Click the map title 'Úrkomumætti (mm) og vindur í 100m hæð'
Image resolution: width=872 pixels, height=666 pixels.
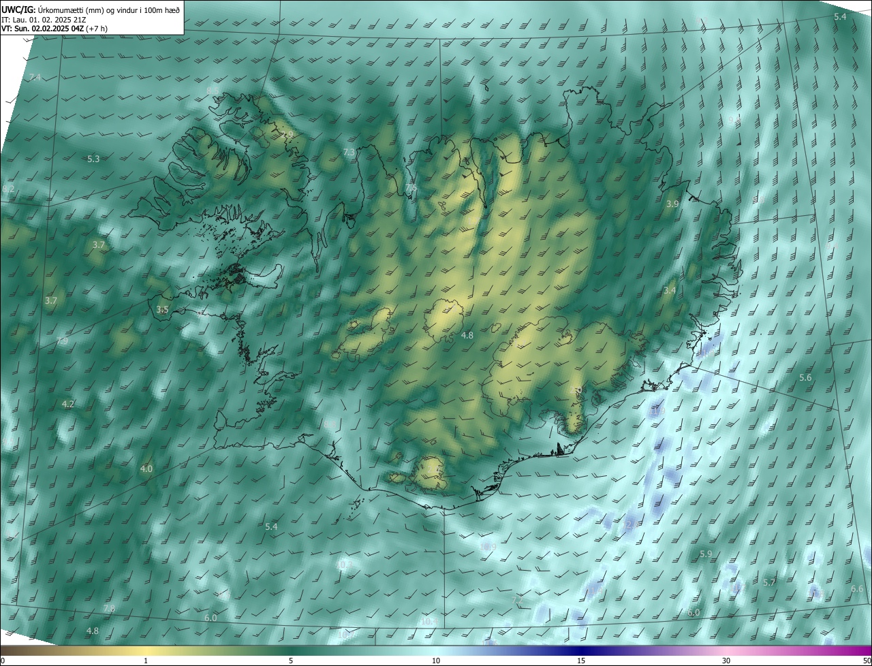(x=110, y=10)
